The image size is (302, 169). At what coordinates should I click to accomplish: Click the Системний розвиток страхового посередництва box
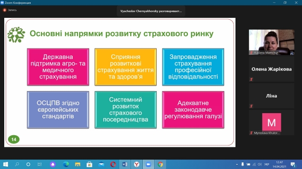126,110
